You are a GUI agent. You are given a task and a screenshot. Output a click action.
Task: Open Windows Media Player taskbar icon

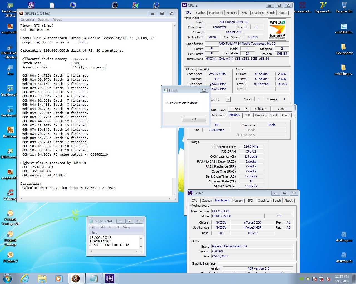[59, 278]
